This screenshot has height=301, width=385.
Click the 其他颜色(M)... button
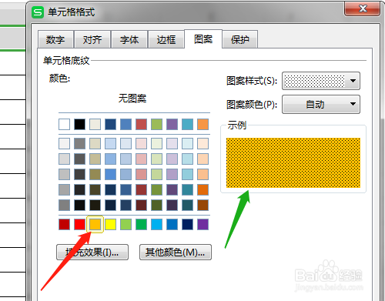(x=176, y=253)
